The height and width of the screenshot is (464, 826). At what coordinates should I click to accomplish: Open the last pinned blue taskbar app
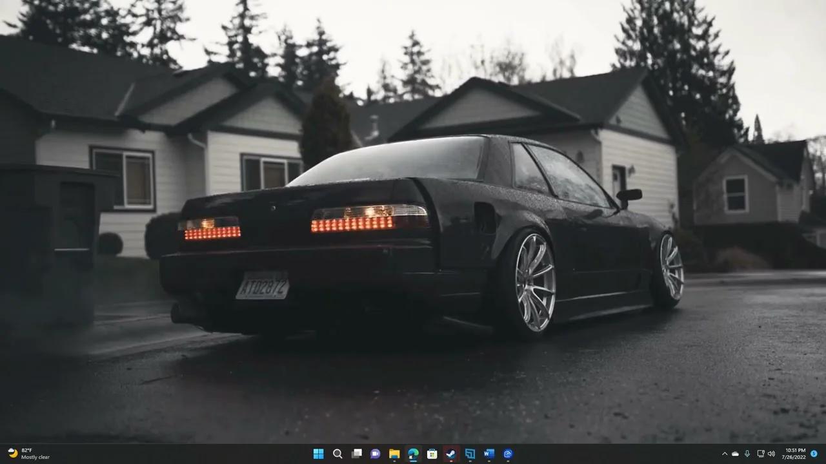508,454
